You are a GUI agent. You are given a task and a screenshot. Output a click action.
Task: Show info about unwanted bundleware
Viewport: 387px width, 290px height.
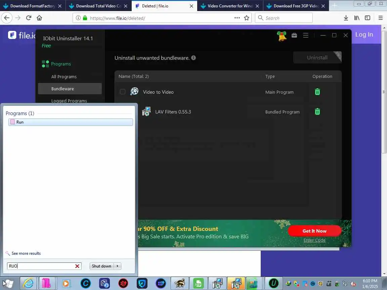click(x=193, y=58)
